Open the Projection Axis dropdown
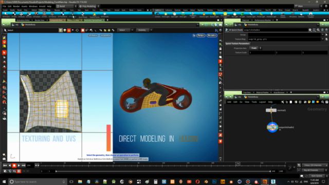Viewport: 329px width, 185px height. coord(255,48)
